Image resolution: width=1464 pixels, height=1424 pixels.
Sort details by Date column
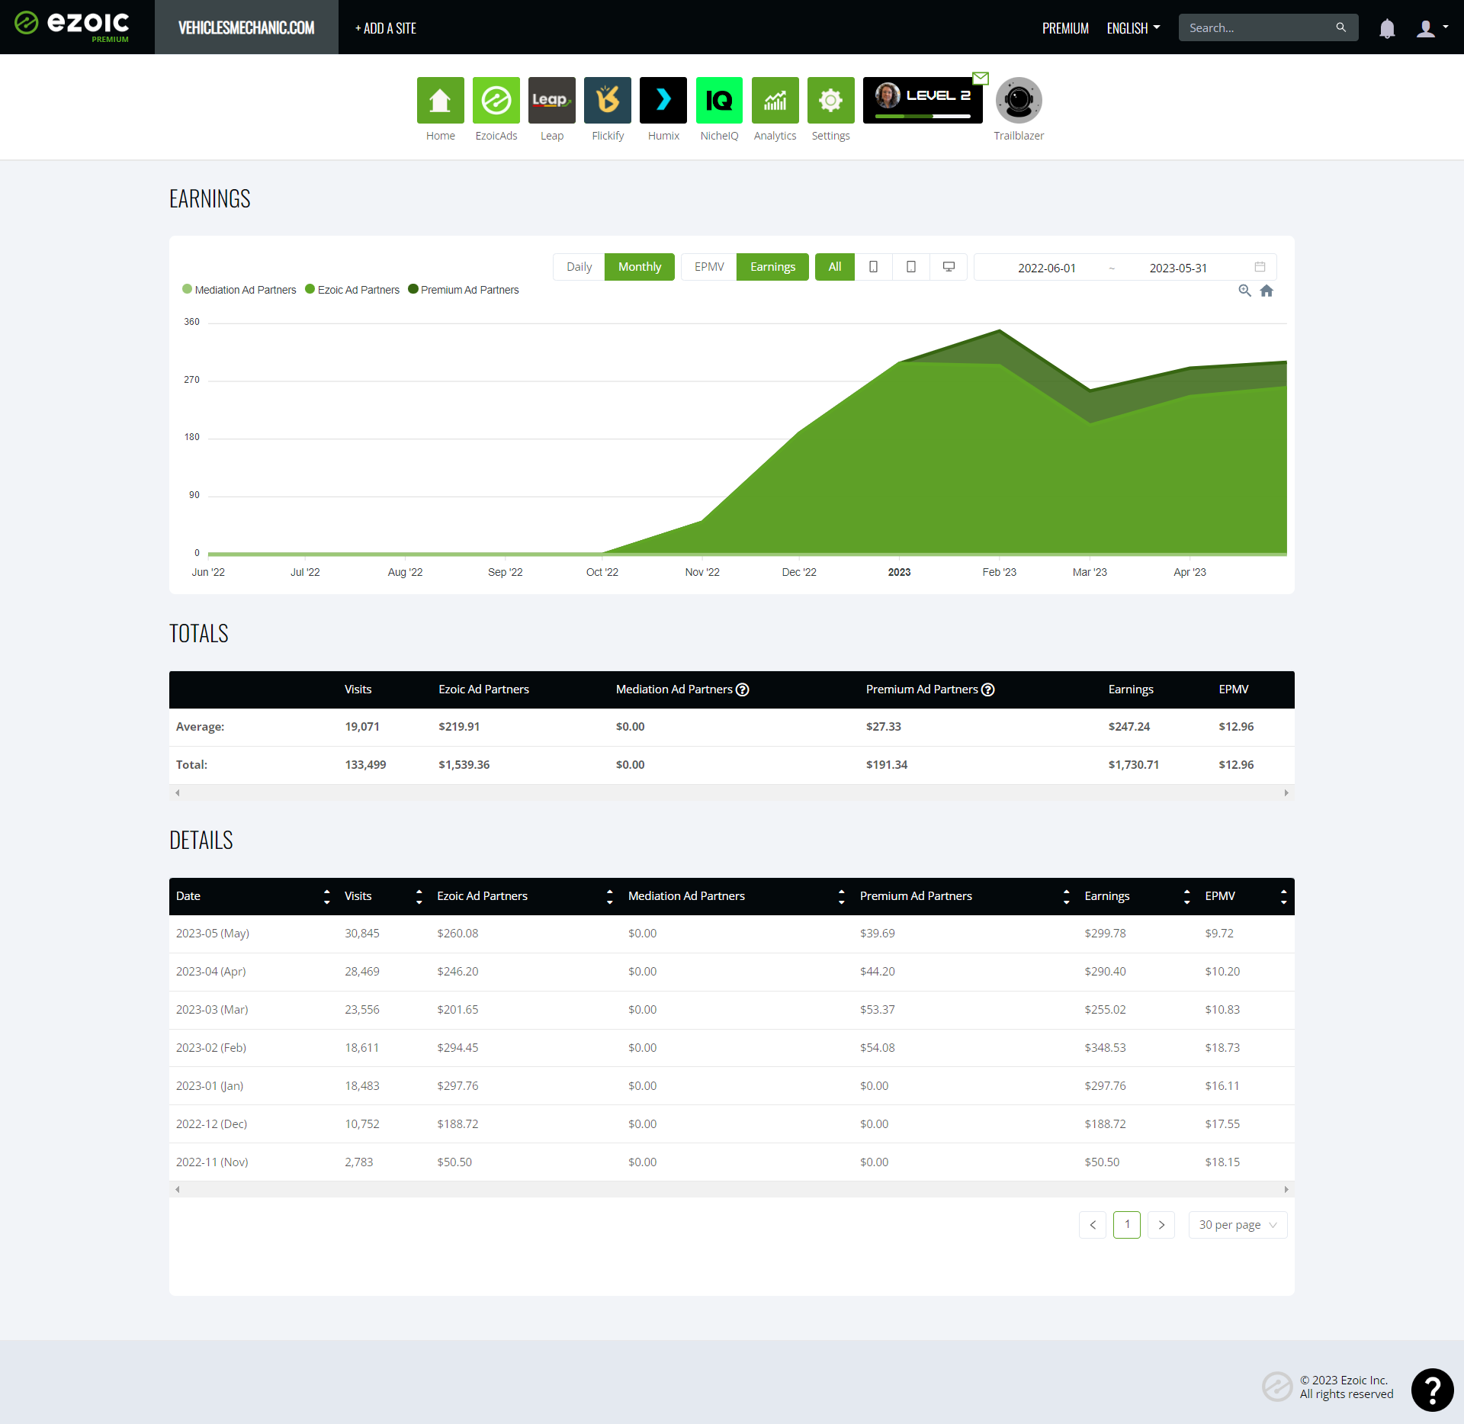click(x=326, y=896)
